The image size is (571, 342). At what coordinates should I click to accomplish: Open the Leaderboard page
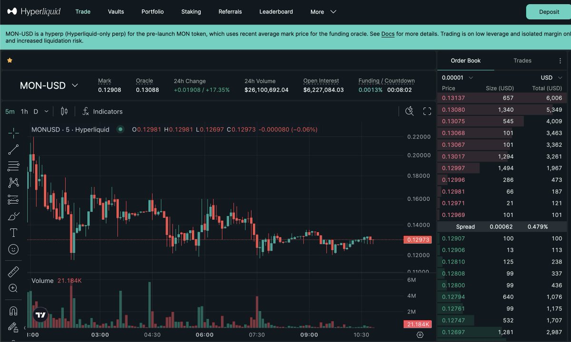pos(276,11)
